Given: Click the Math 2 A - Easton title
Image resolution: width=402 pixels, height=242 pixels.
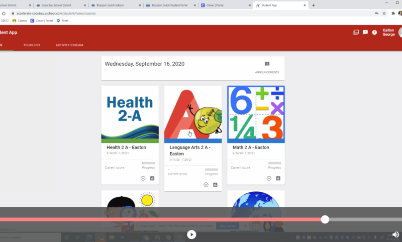Looking at the screenshot, I should point(251,147).
